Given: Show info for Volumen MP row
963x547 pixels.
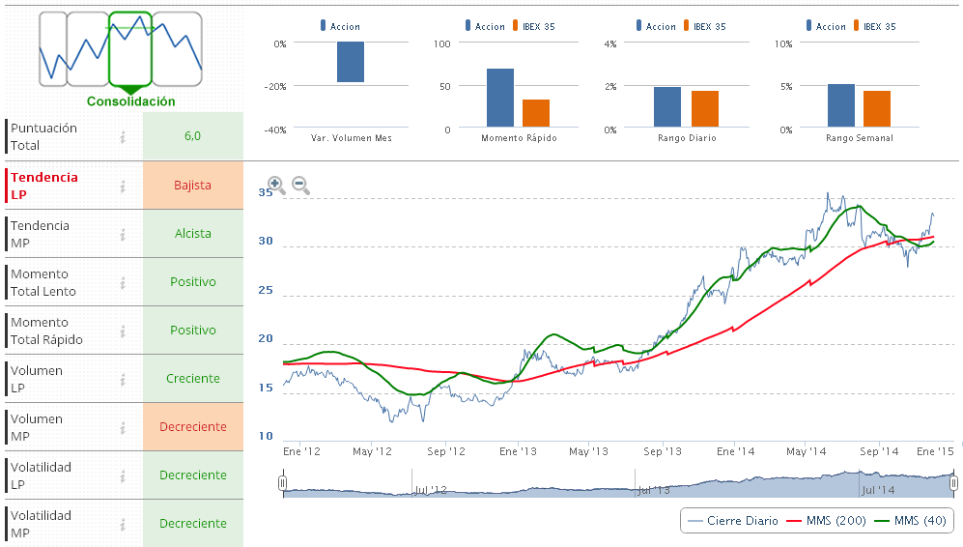Looking at the screenshot, I should 123,427.
